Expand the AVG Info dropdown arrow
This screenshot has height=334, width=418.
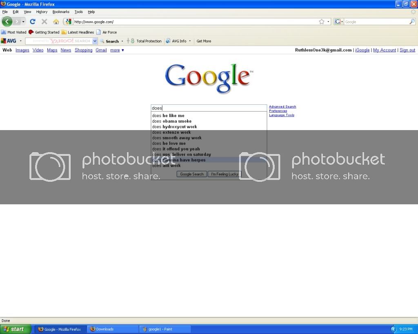point(190,41)
